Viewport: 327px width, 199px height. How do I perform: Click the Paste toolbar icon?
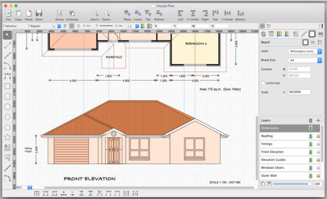(29, 14)
